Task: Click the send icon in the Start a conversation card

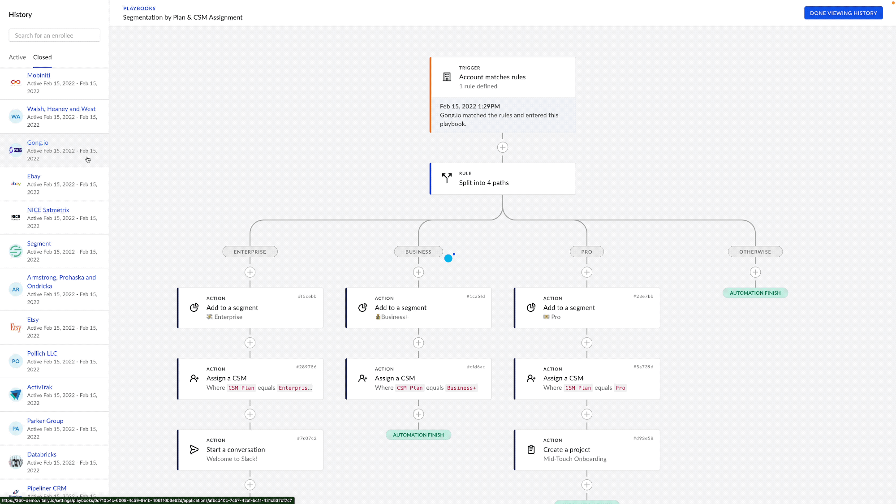Action: click(194, 450)
